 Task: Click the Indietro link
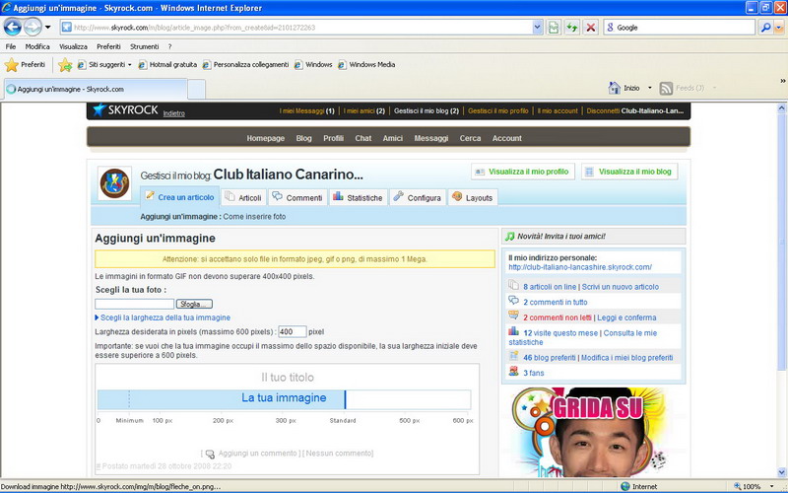174,113
